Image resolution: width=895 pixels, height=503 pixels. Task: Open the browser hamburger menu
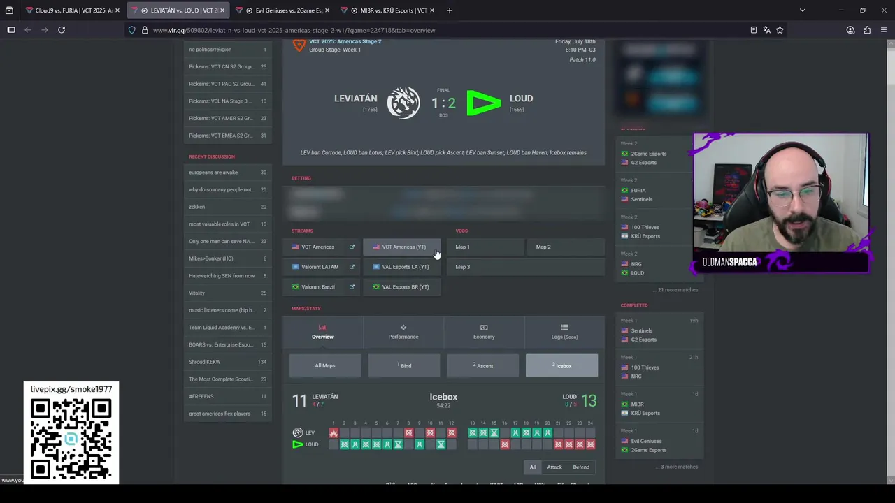(x=884, y=30)
